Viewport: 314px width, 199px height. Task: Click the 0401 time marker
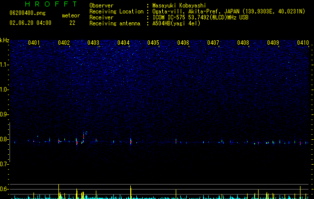[x=34, y=43]
